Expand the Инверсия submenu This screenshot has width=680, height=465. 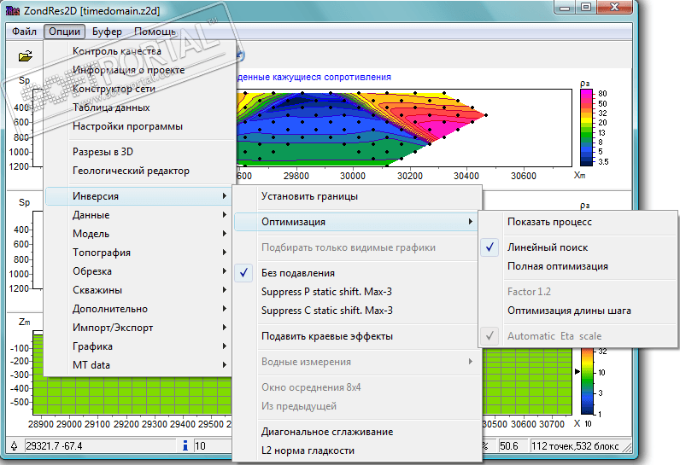(x=138, y=196)
